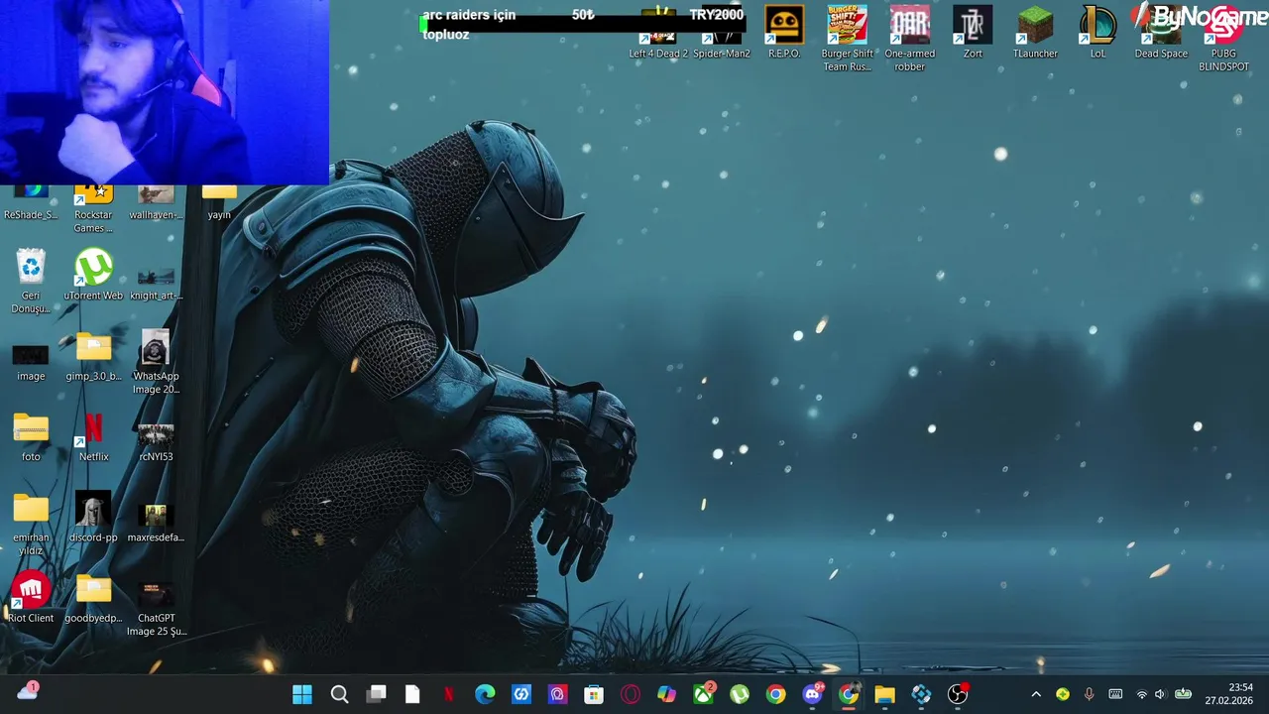Select the WhatsApp Image file
This screenshot has height=714, width=1269.
tap(156, 363)
